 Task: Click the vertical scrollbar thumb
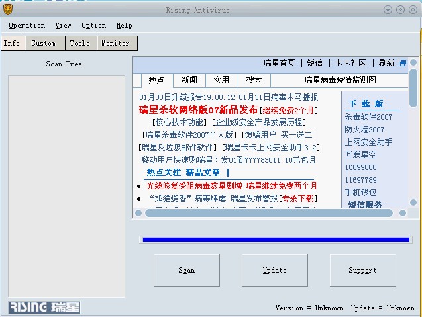click(x=413, y=87)
